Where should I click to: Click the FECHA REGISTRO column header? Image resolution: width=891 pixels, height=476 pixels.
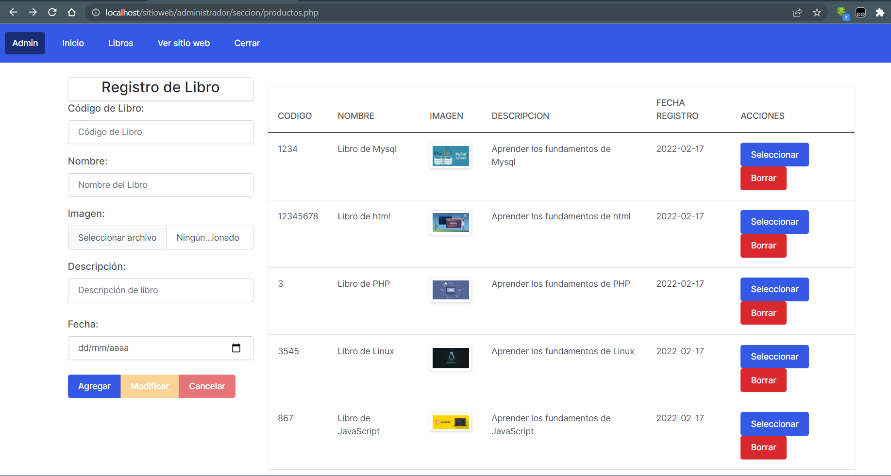pyautogui.click(x=677, y=109)
